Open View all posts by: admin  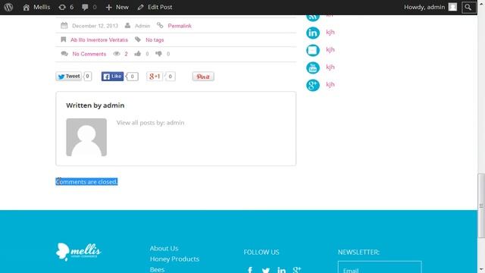(x=150, y=123)
